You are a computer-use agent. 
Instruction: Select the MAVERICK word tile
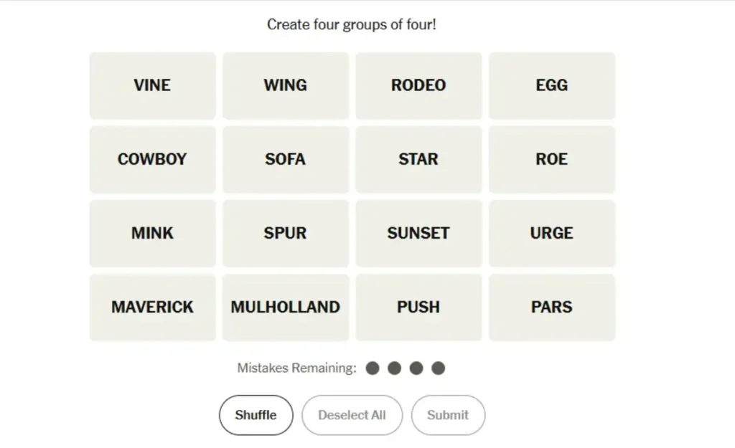(152, 307)
